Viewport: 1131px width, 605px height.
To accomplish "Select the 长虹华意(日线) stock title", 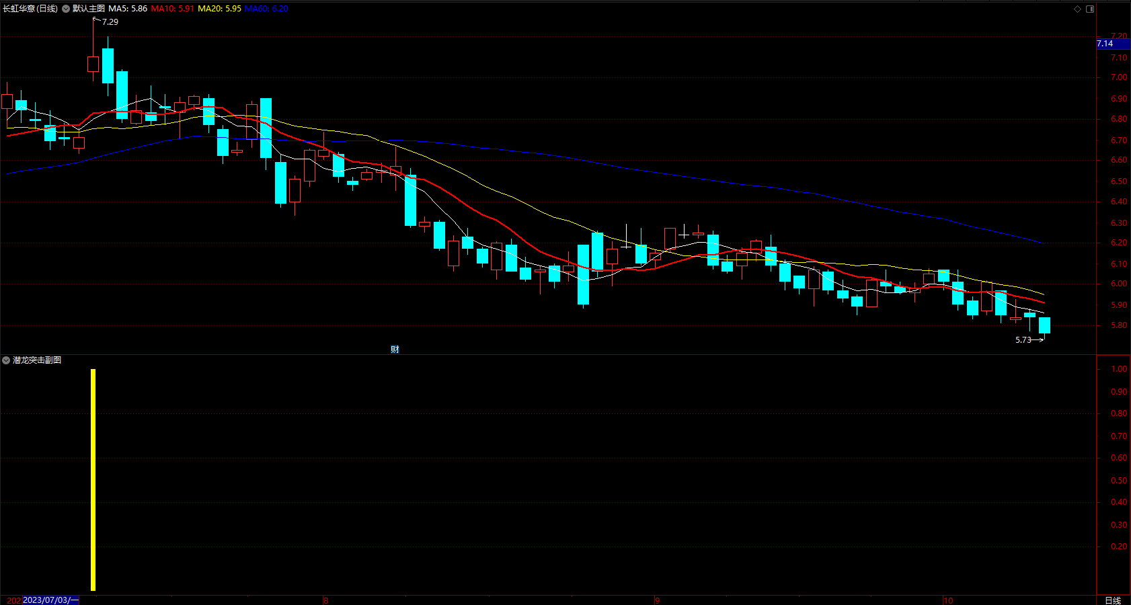I will 30,9.
